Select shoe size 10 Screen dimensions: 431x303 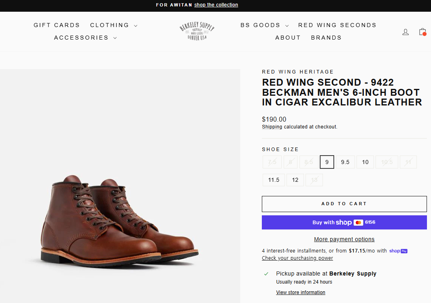point(365,162)
